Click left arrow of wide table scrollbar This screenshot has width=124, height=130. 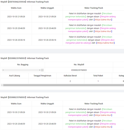2,85
